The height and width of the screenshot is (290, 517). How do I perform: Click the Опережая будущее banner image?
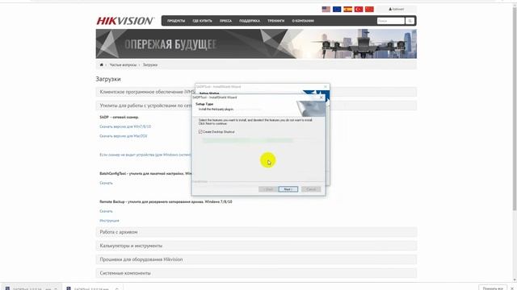tap(256, 43)
